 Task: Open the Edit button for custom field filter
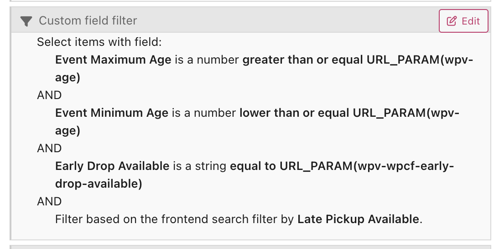464,21
